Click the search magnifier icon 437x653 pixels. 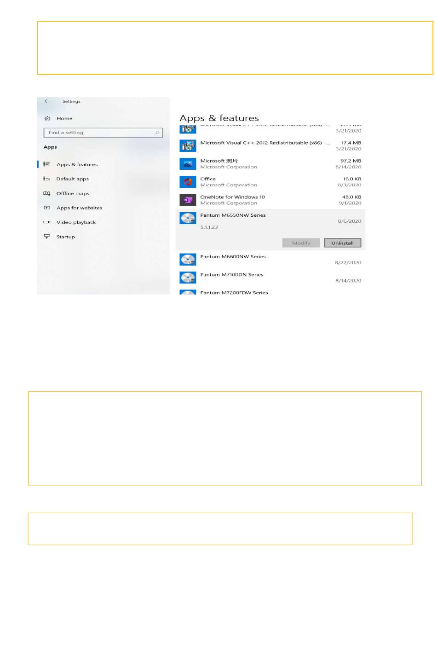(x=157, y=133)
